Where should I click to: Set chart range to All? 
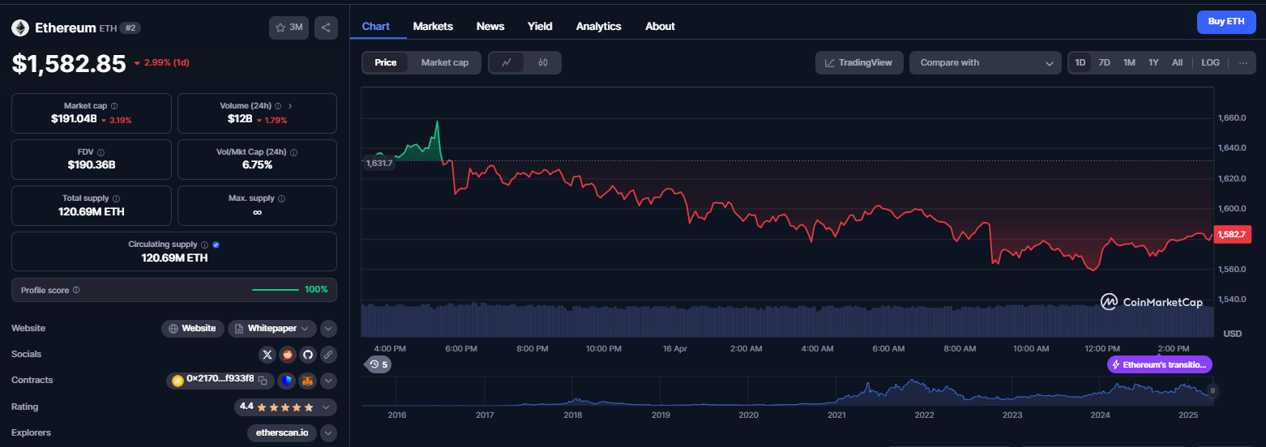(1177, 62)
